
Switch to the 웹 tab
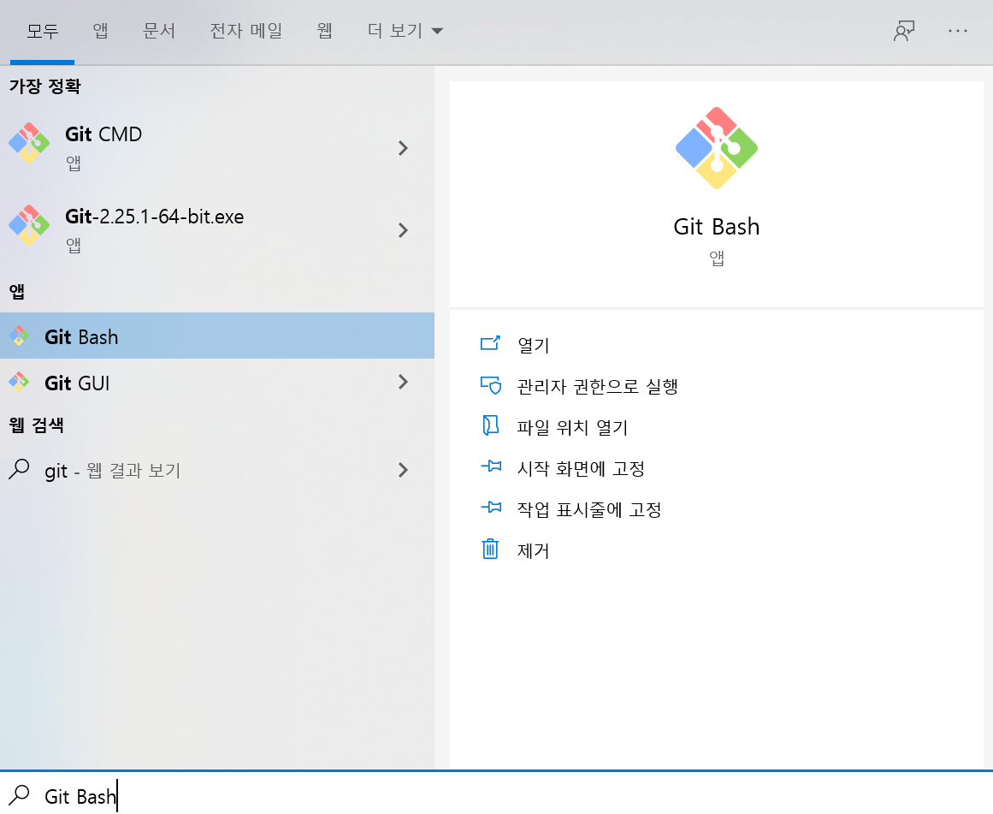[x=324, y=31]
